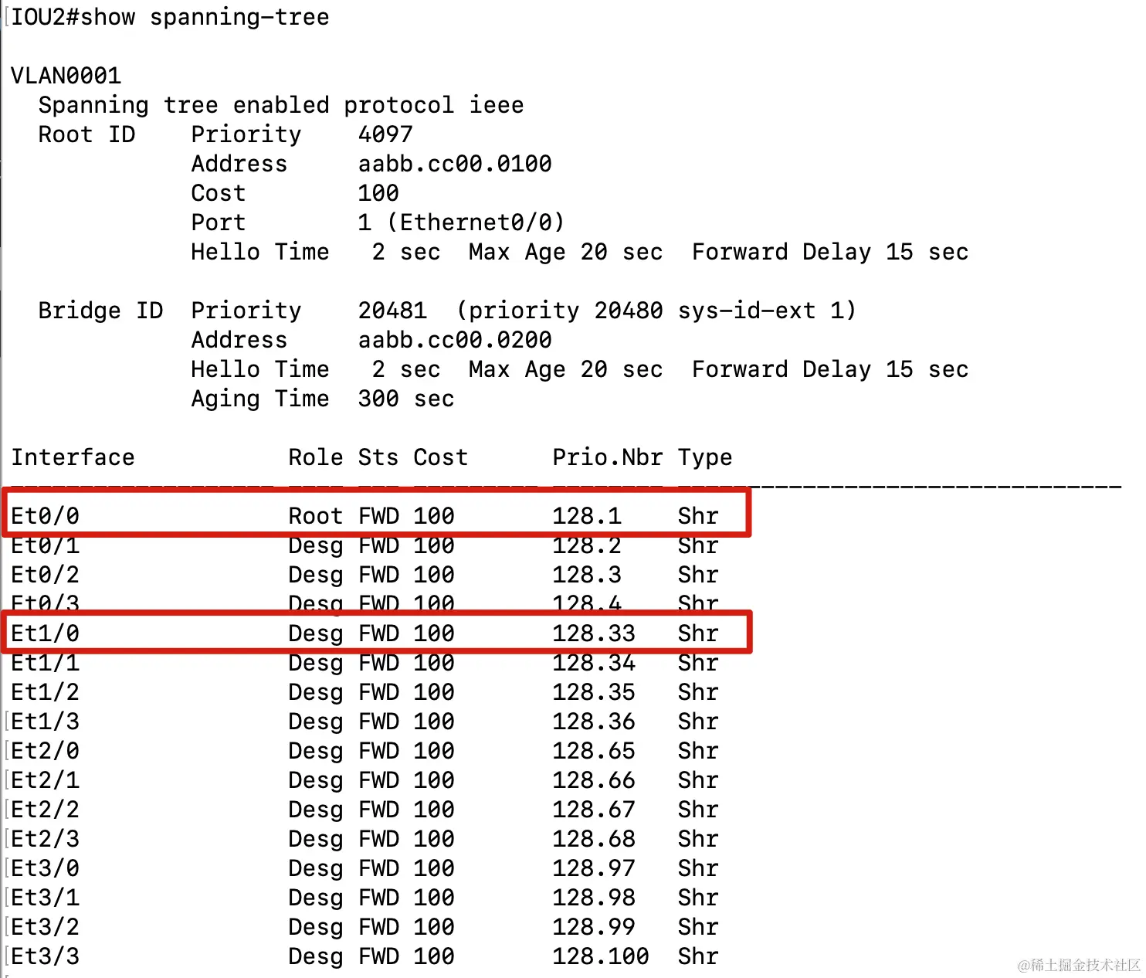Click the Et1/2 interface name

pos(45,692)
